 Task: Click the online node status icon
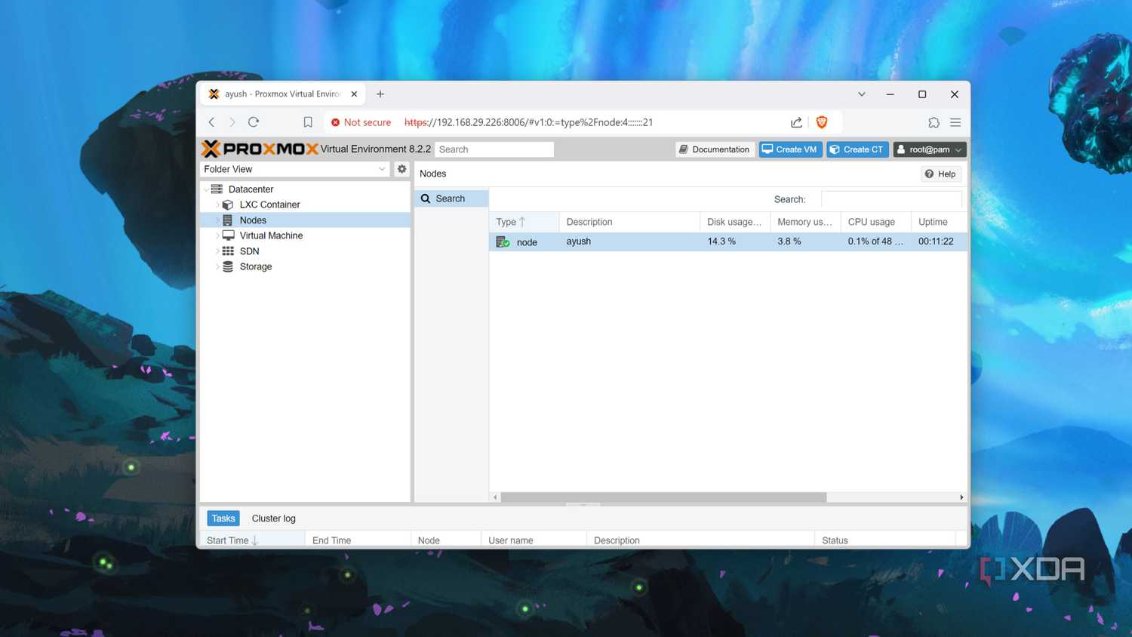503,242
